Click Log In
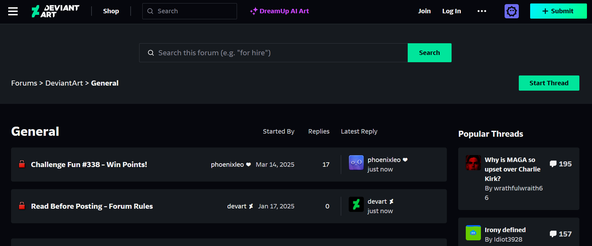 point(451,11)
